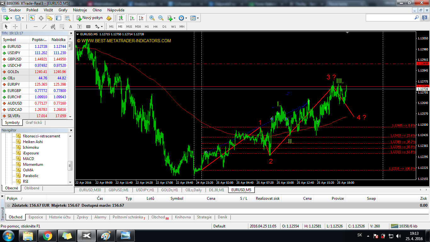Open the EURUSD,M30 chart tab
This screenshot has height=242, width=430.
pyautogui.click(x=90, y=190)
